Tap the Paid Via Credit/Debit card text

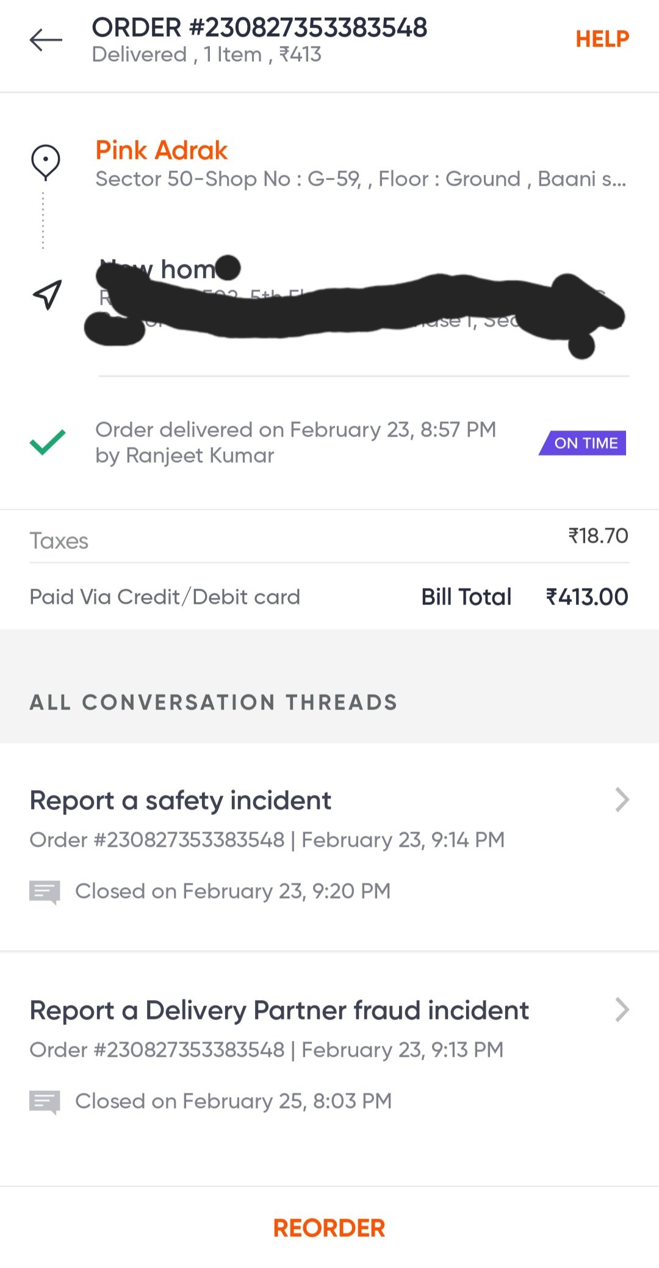165,596
